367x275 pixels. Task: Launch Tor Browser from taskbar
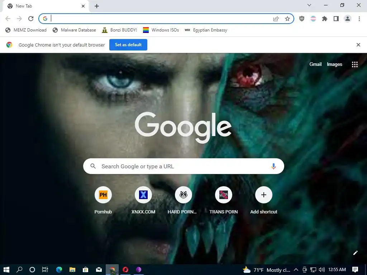click(x=139, y=270)
